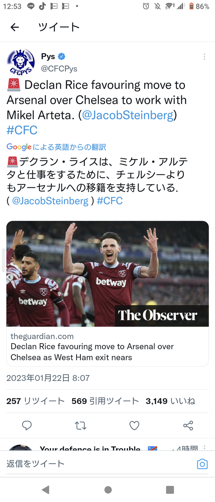Image resolution: width=215 pixels, height=502 pixels.
Task: Tap the reply tweet input field
Action: [98, 464]
